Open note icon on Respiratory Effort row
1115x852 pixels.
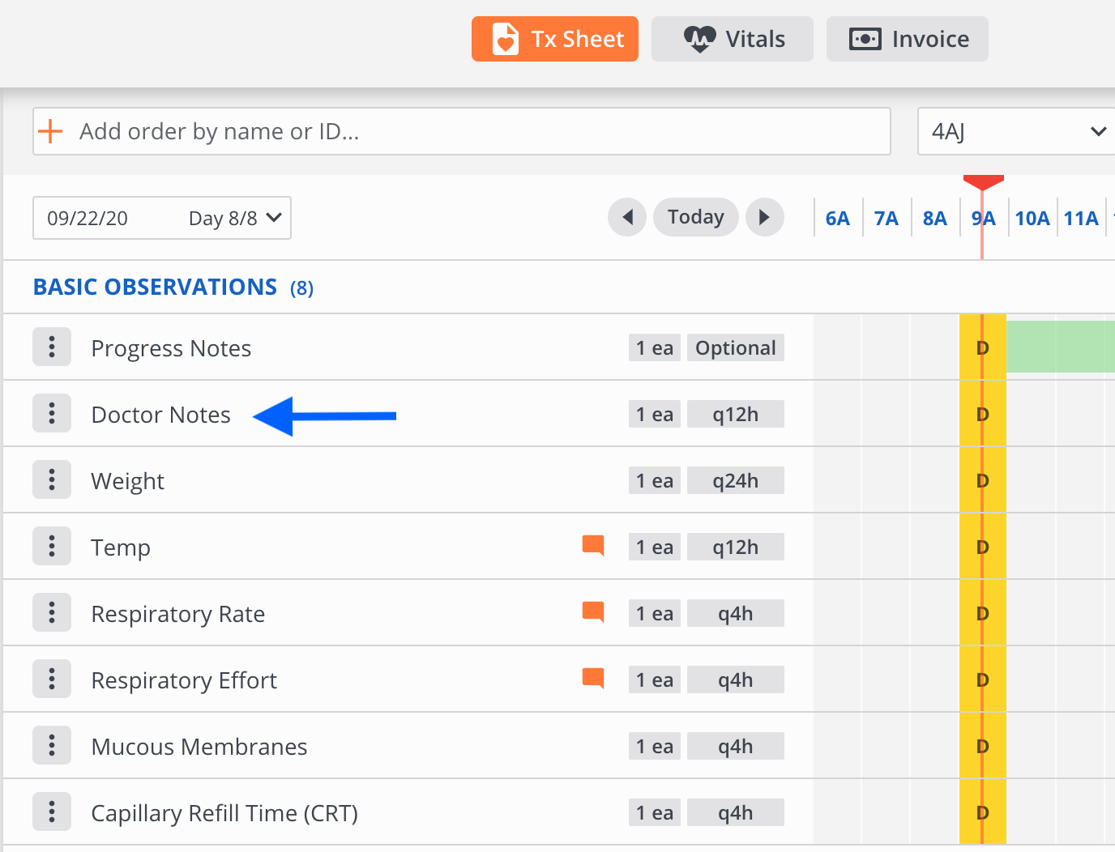pos(593,679)
